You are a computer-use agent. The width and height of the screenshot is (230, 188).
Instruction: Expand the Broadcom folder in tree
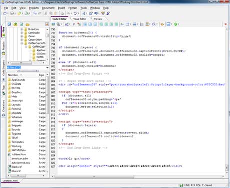pyautogui.click(x=22, y=29)
